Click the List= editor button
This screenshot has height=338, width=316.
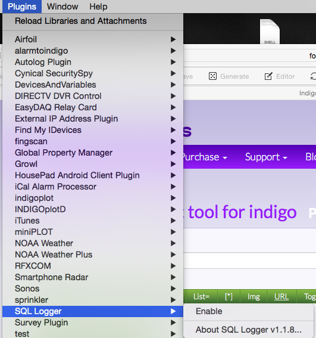(x=202, y=296)
